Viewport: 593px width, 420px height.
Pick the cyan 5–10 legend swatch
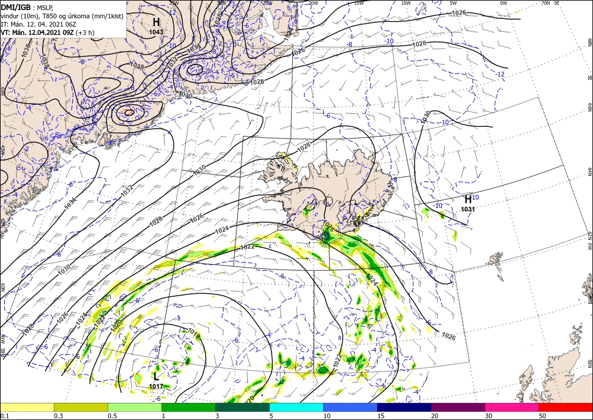296,407
